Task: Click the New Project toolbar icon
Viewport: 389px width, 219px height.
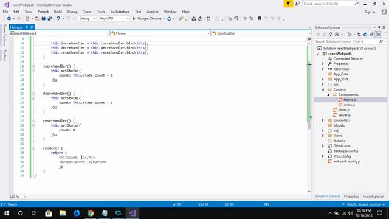Action: click(27, 19)
